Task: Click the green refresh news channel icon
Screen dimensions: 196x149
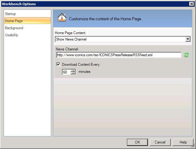Action: click(x=186, y=55)
